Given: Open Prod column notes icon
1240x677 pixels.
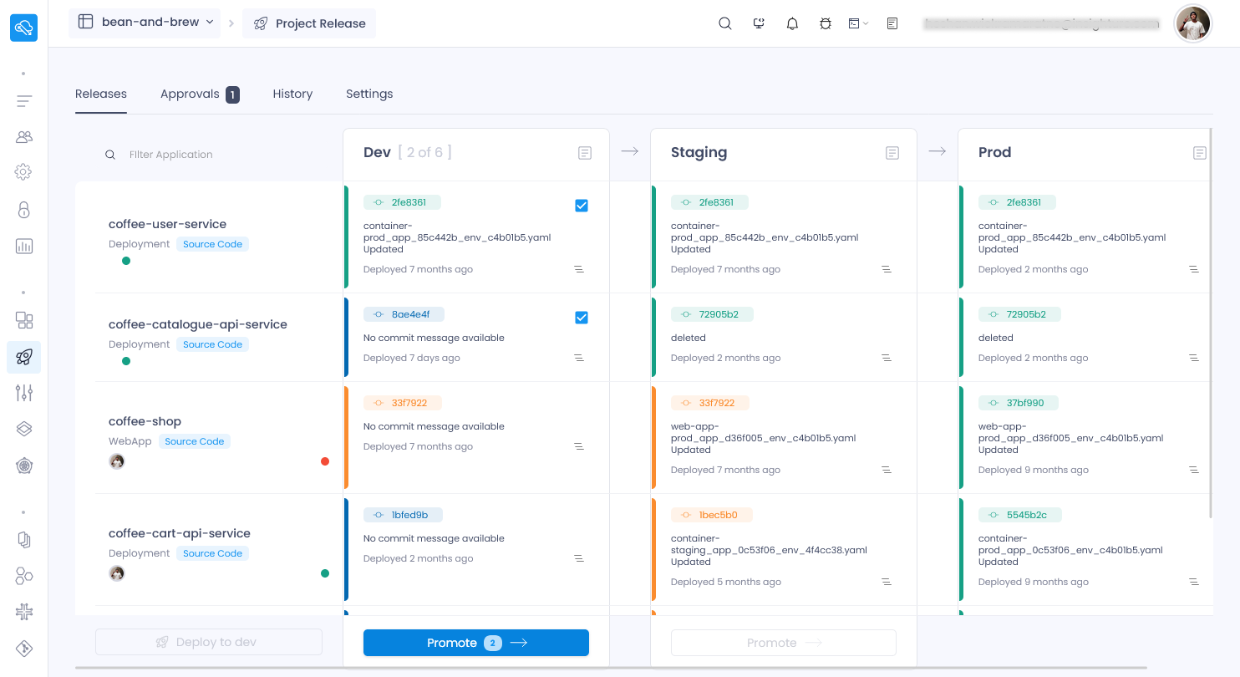Looking at the screenshot, I should click(1200, 153).
